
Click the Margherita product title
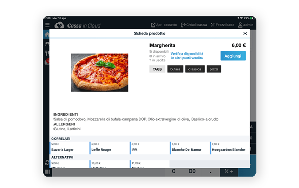click(162, 45)
